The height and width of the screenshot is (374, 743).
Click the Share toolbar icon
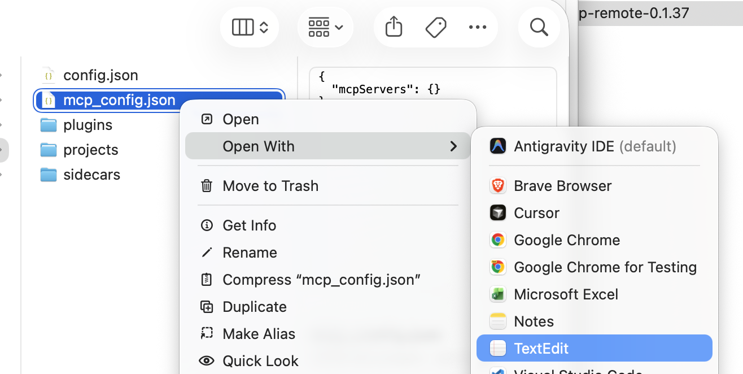[394, 27]
